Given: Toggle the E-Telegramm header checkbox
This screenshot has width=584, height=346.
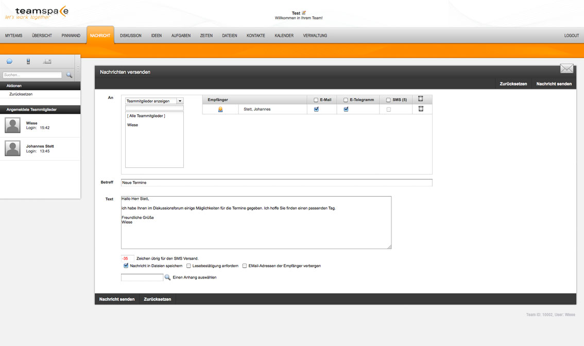Looking at the screenshot, I should coord(346,100).
